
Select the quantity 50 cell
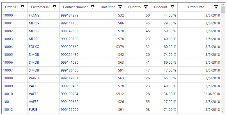138,15
